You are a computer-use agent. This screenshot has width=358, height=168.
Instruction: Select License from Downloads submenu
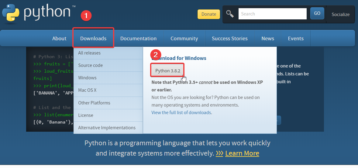pos(108,115)
